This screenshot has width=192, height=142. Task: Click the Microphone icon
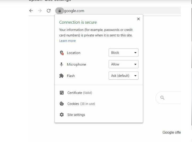pos(62,64)
